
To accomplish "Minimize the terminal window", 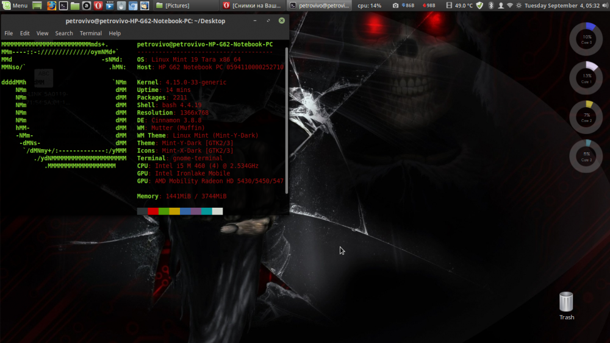I will [255, 21].
